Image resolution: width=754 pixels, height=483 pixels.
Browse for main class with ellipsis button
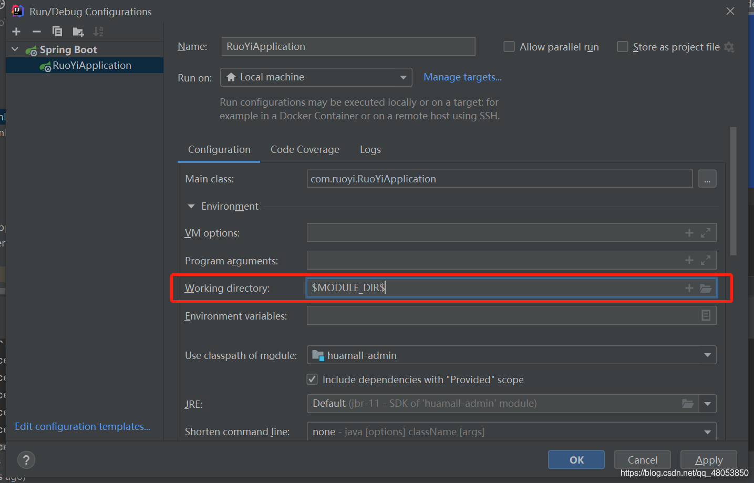707,179
